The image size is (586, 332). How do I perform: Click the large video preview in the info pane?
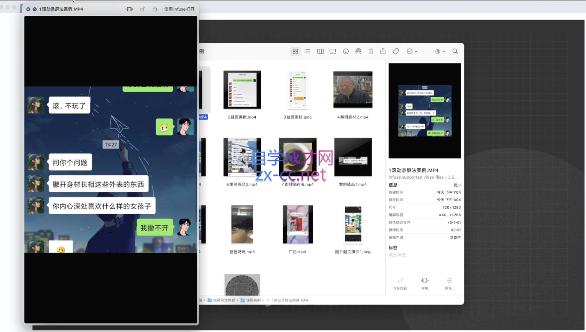[x=425, y=111]
